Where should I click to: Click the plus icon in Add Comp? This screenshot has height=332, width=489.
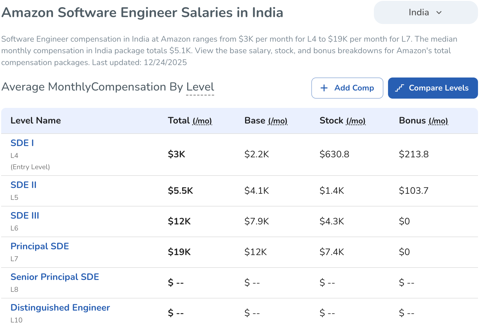(x=324, y=88)
